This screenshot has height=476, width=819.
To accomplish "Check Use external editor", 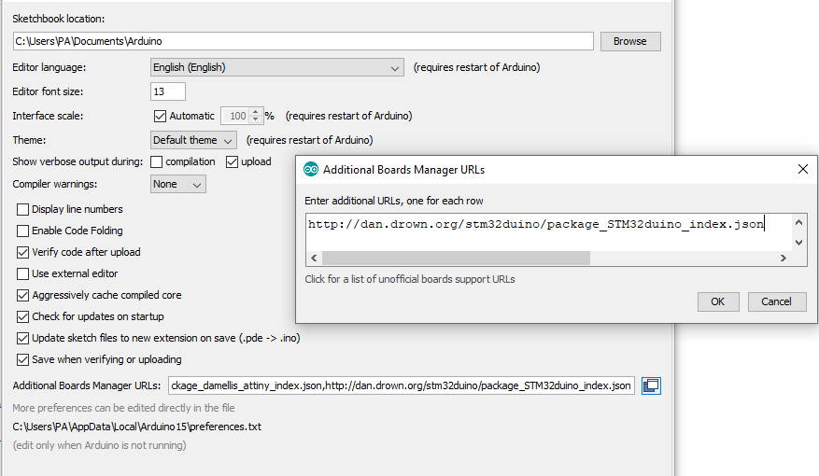I will click(x=22, y=273).
